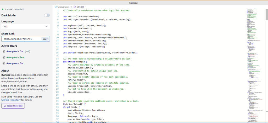Viewport: 268px width, 123px height.
Task: Click the 'state: RwLock<State>,' line
Action: click(80, 68)
